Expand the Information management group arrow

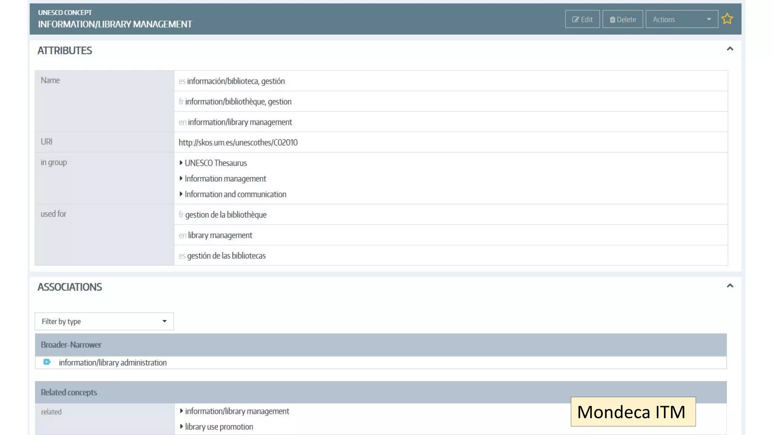[181, 178]
